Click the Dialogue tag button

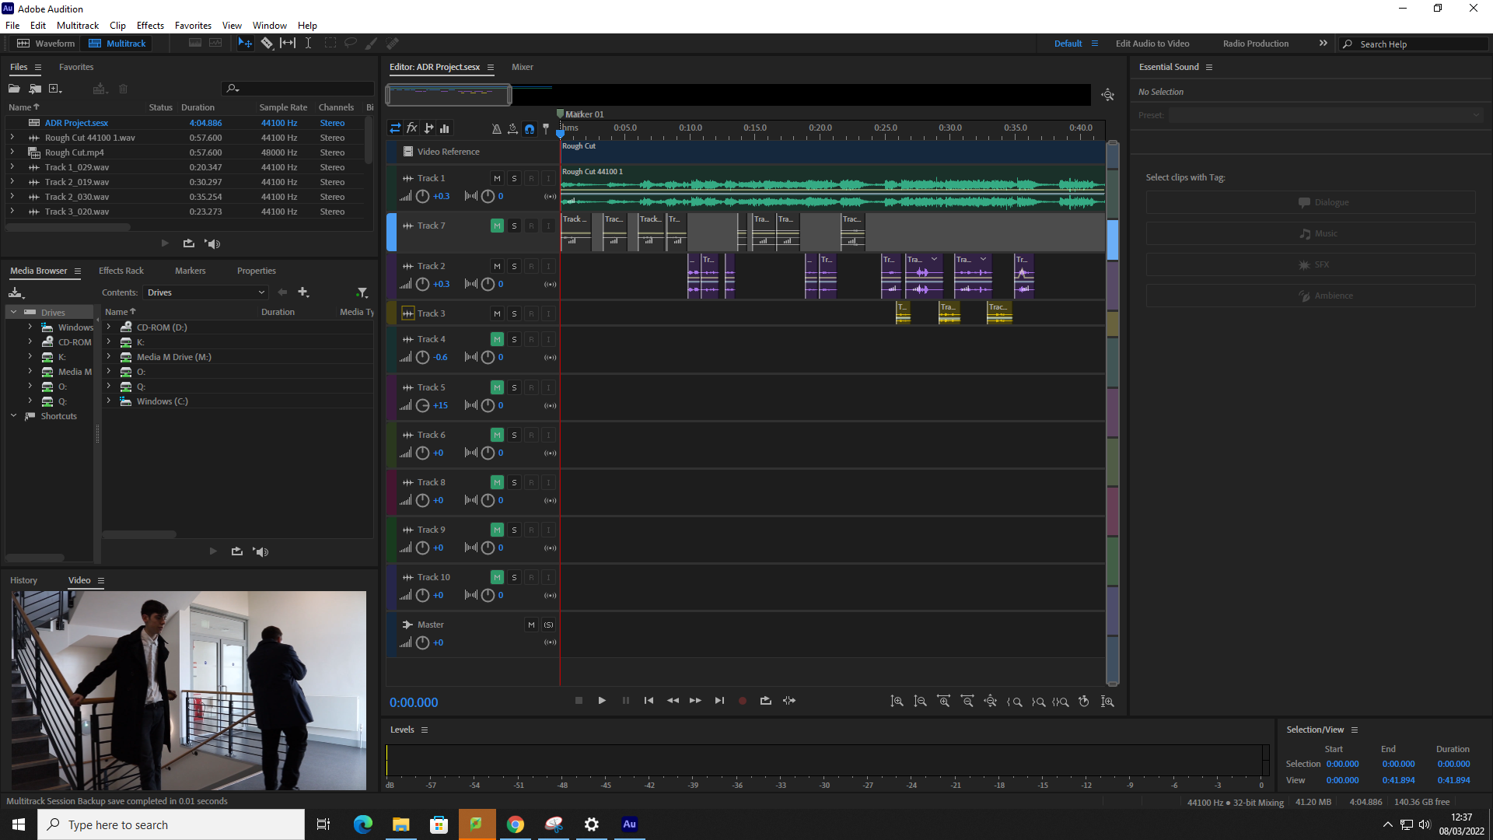coord(1310,202)
